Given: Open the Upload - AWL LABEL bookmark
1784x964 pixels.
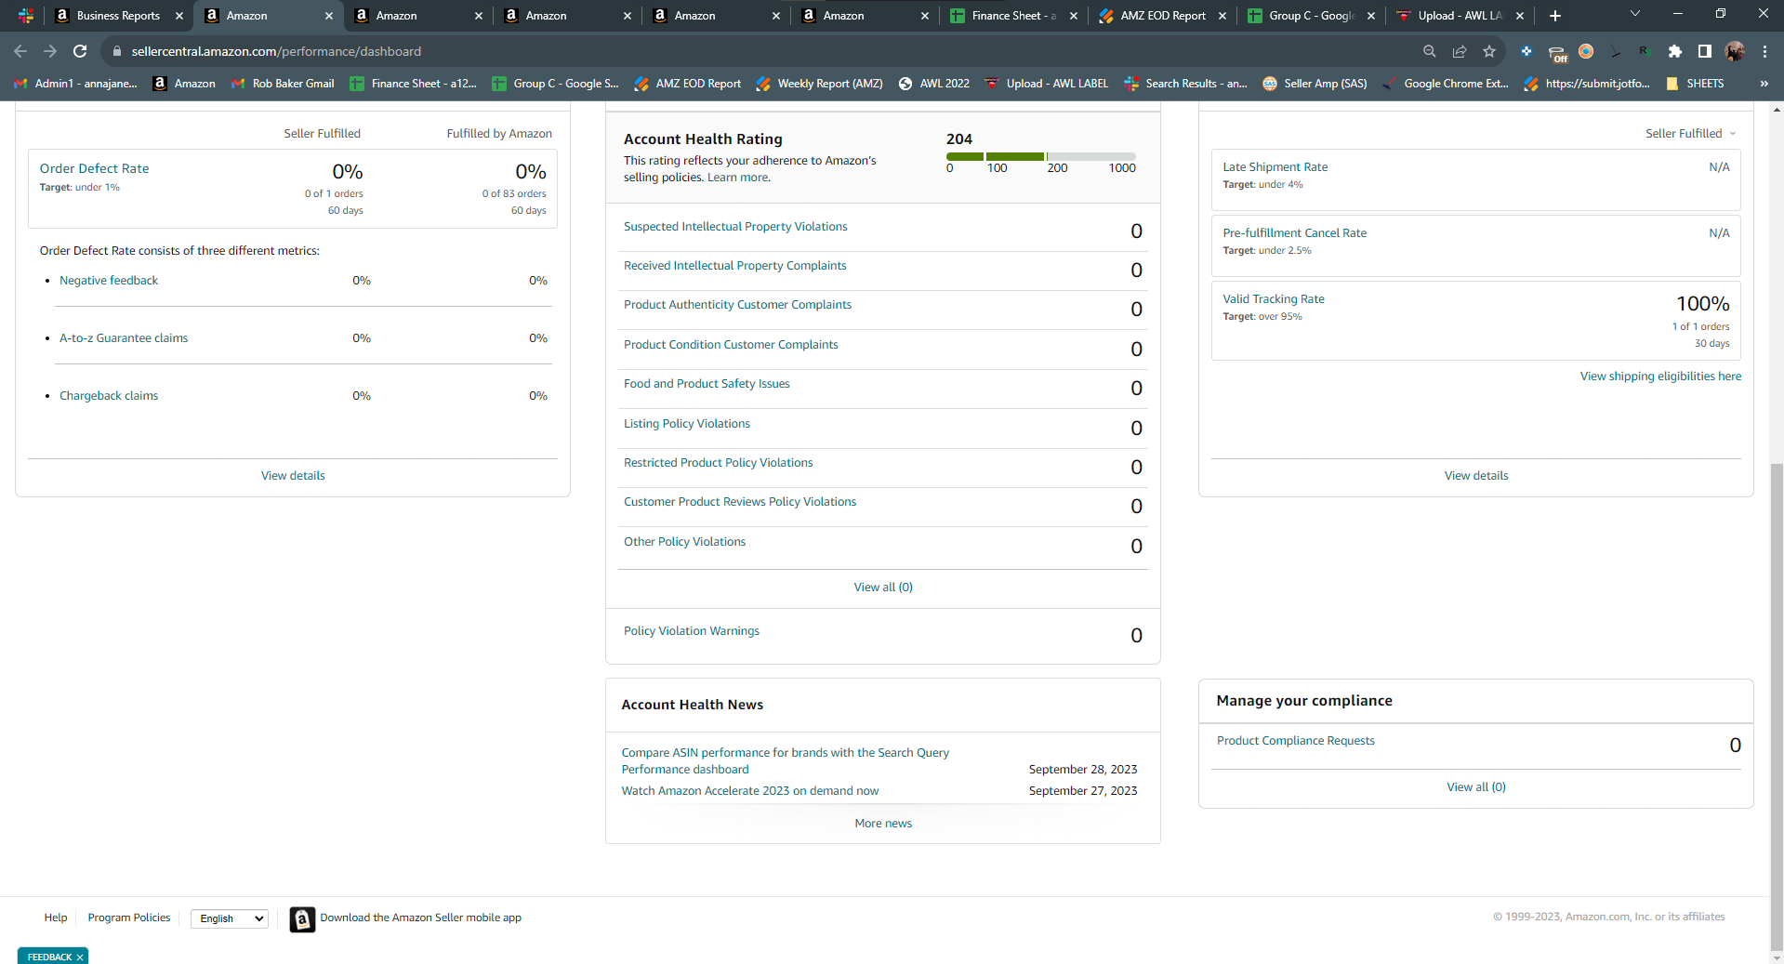Looking at the screenshot, I should 1047,84.
